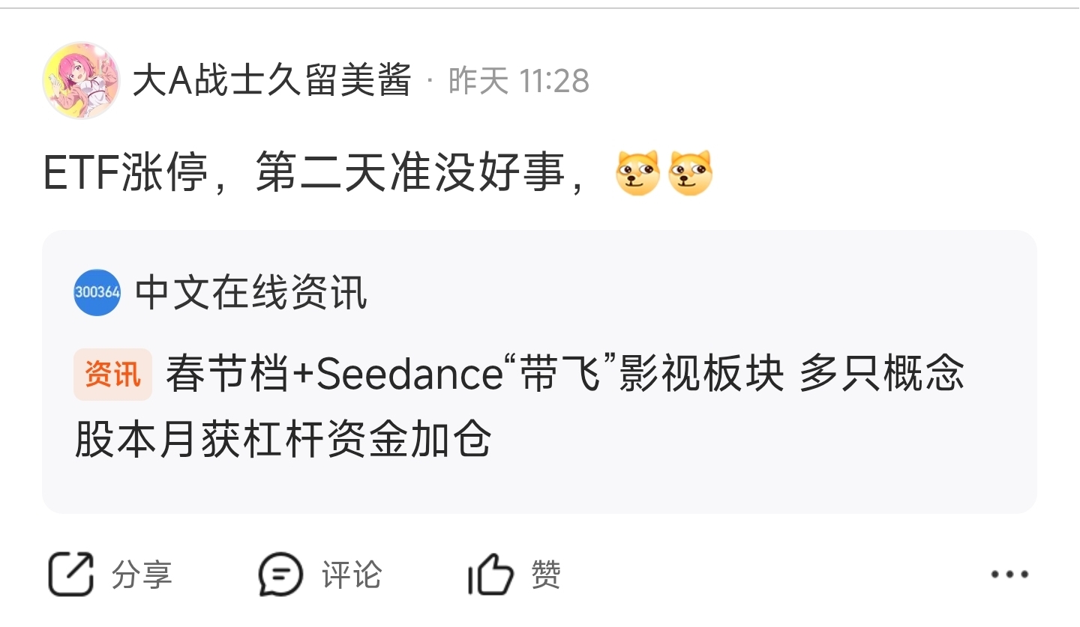Viewport: 1080px width, 627px height.
Task: Open the 春节档+Seedance news headline
Action: pyautogui.click(x=562, y=375)
